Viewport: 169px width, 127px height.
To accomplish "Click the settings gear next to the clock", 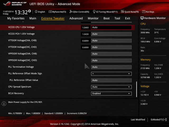I will coord(30,11).
